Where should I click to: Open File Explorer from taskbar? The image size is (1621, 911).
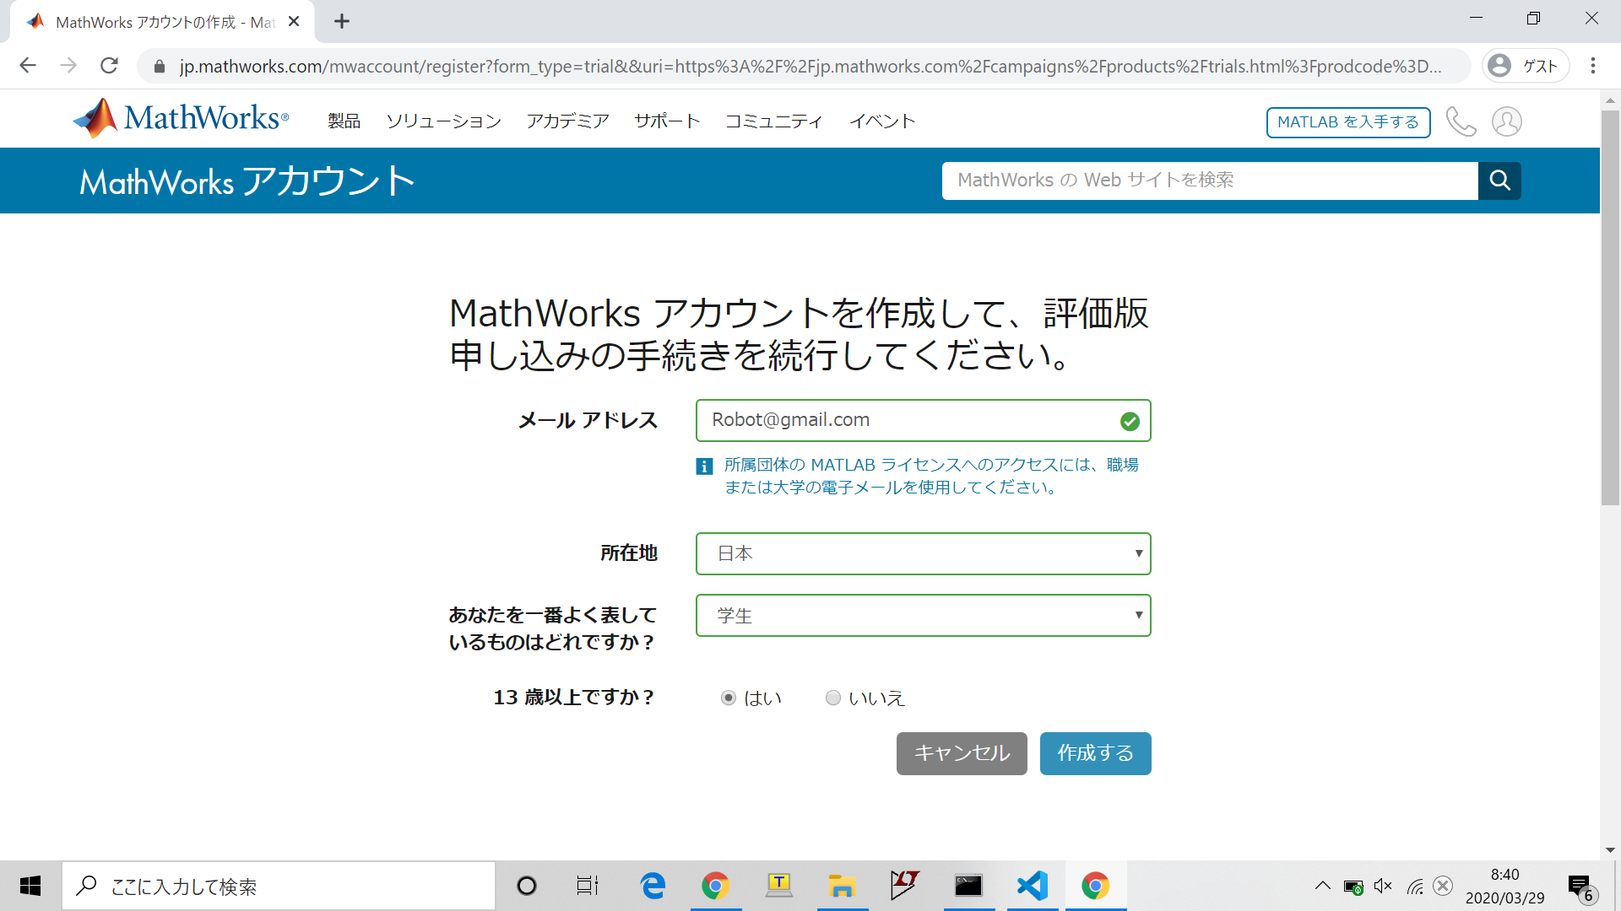(x=842, y=886)
